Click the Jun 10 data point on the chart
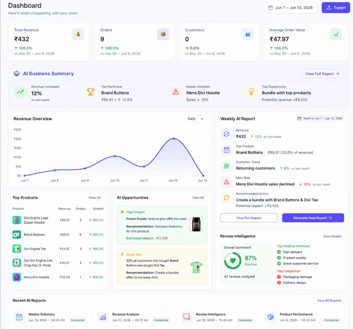Screen dimensions: 353x329 tap(115, 156)
